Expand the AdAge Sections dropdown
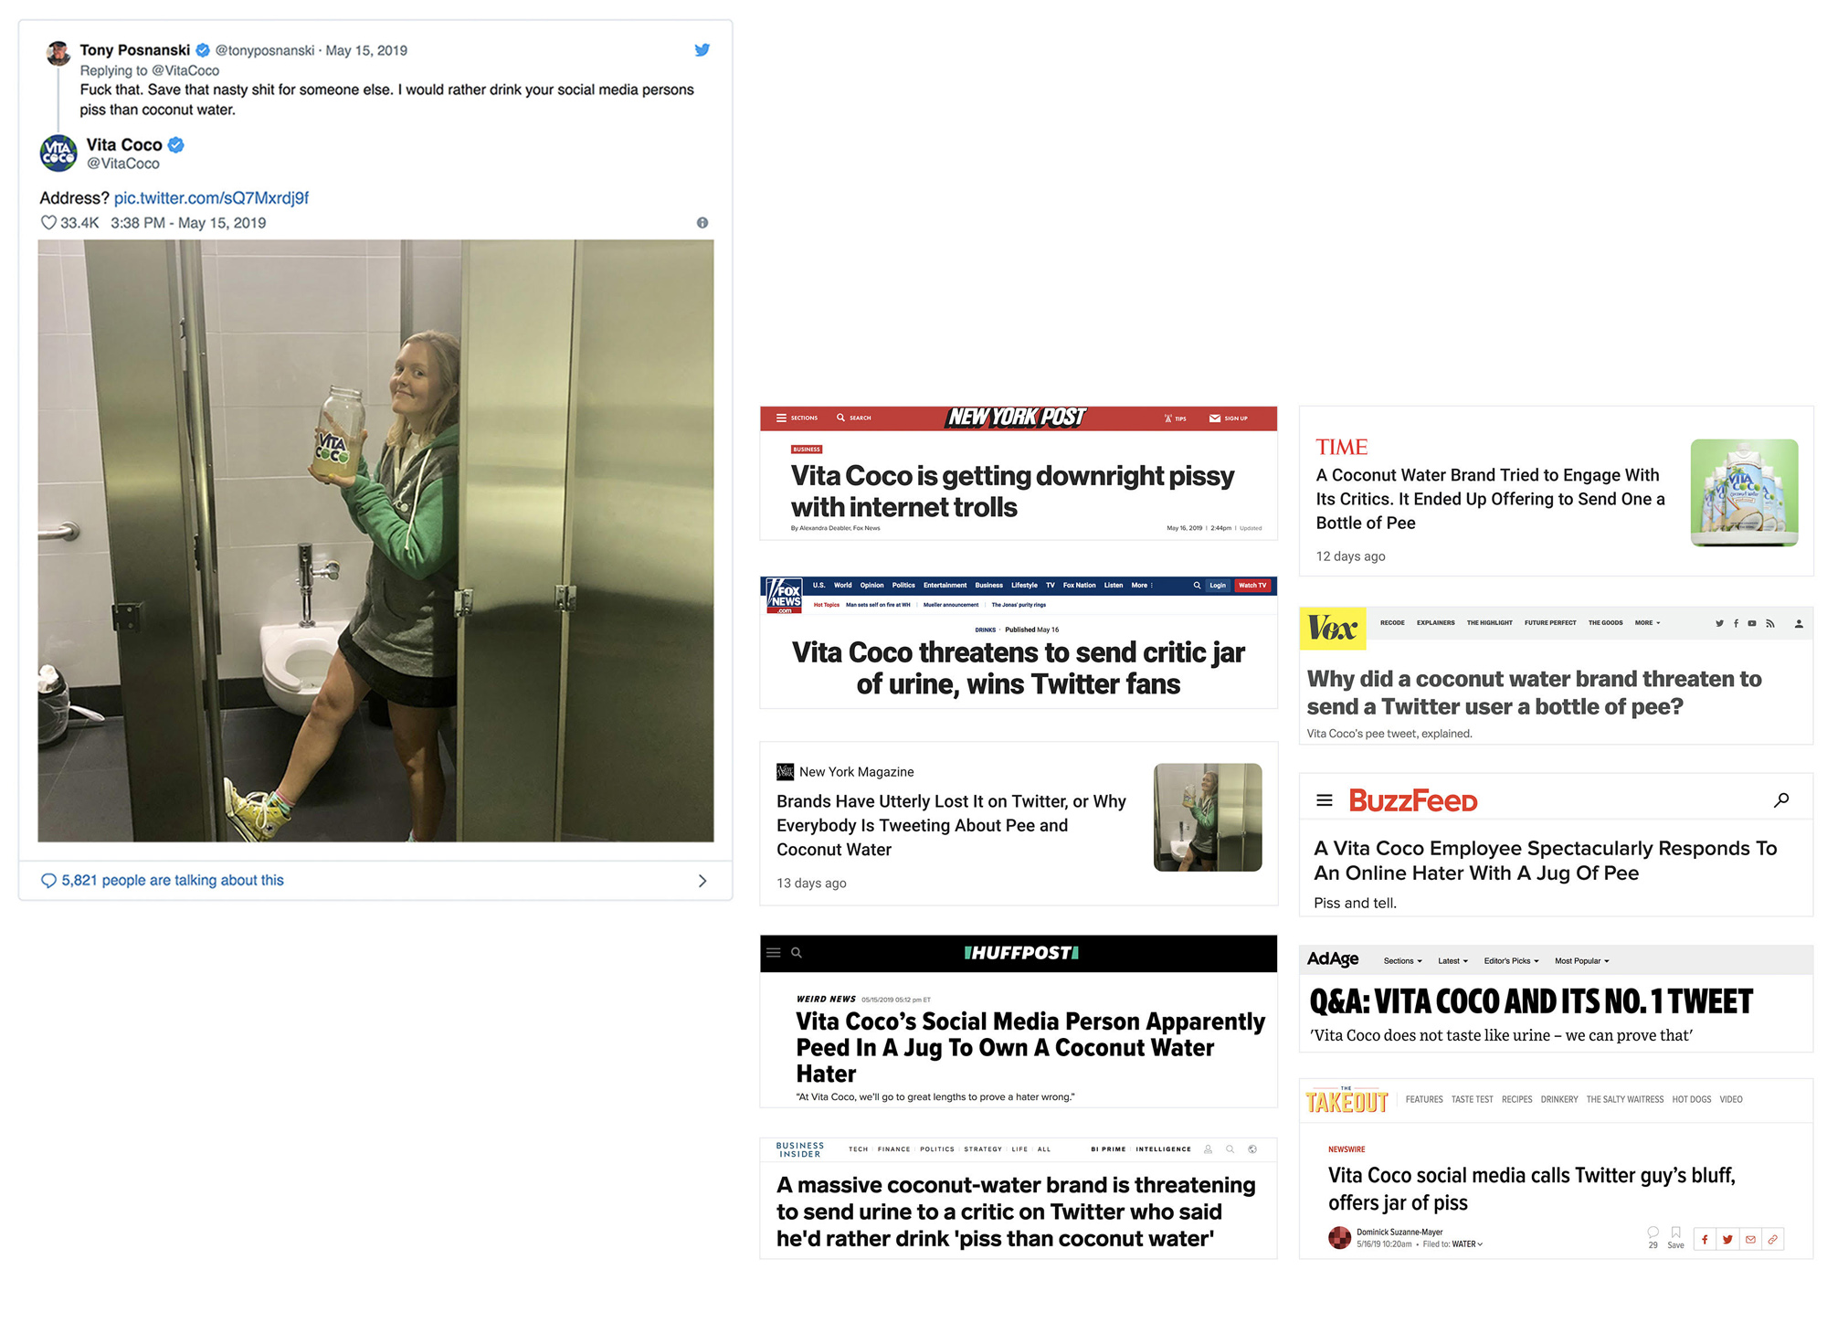The image size is (1827, 1344). coord(1402,961)
